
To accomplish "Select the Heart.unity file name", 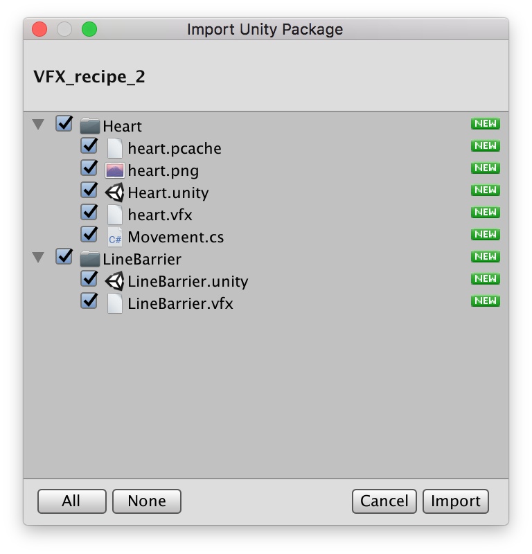I will (x=168, y=193).
